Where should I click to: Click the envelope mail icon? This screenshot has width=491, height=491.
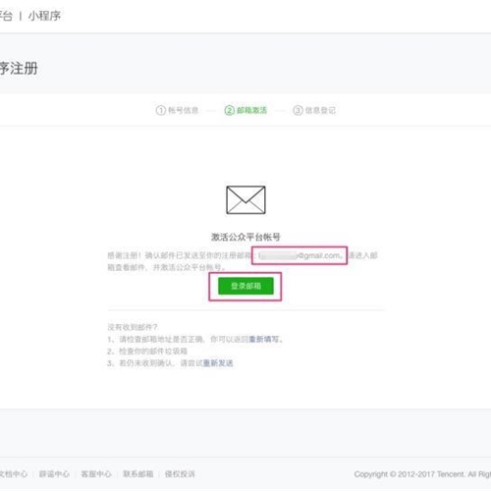click(245, 200)
